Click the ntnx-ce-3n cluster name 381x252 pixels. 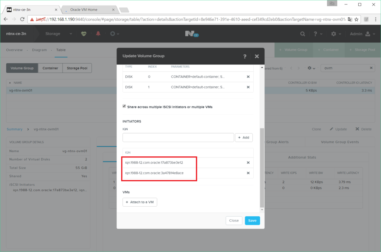pos(16,34)
